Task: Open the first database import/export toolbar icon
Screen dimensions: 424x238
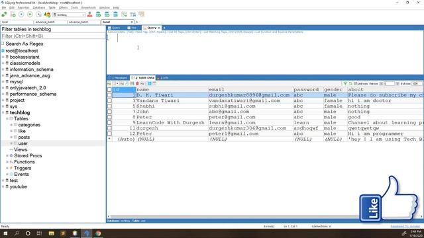Action: pyautogui.click(x=99, y=15)
